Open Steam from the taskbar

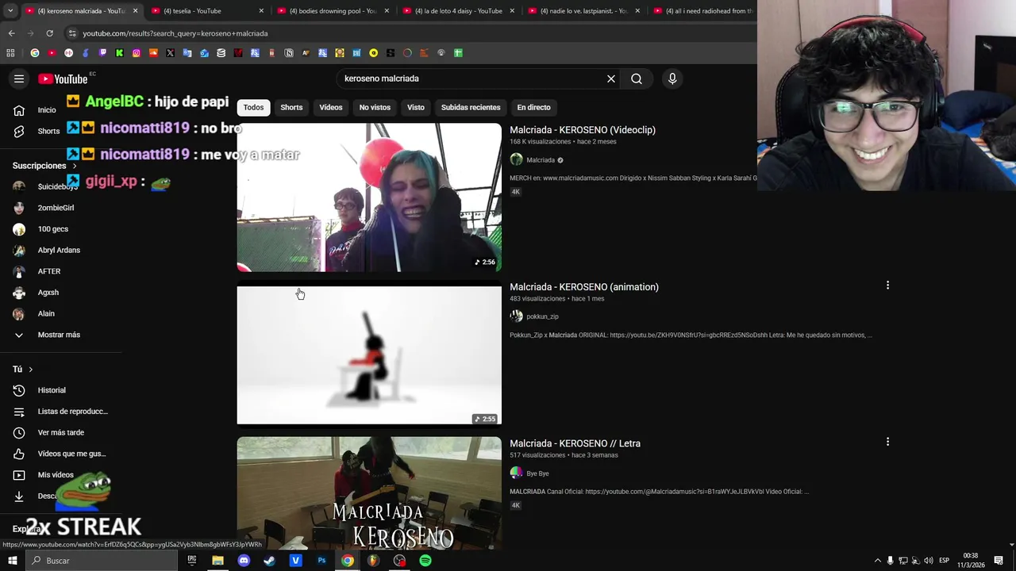pos(269,561)
